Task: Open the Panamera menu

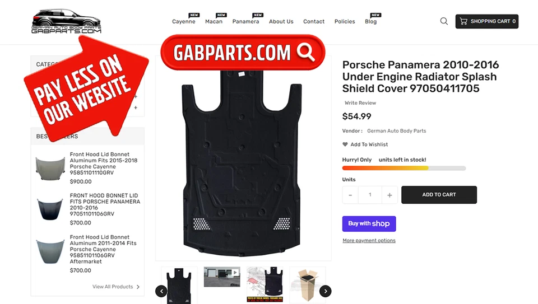Action: (245, 21)
